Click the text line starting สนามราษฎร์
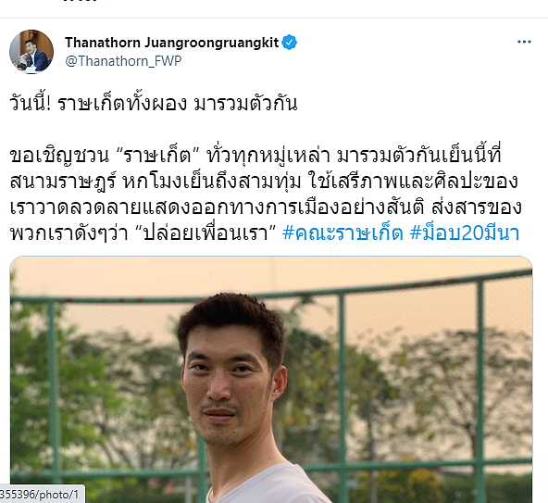The height and width of the screenshot is (503, 548). click(264, 182)
